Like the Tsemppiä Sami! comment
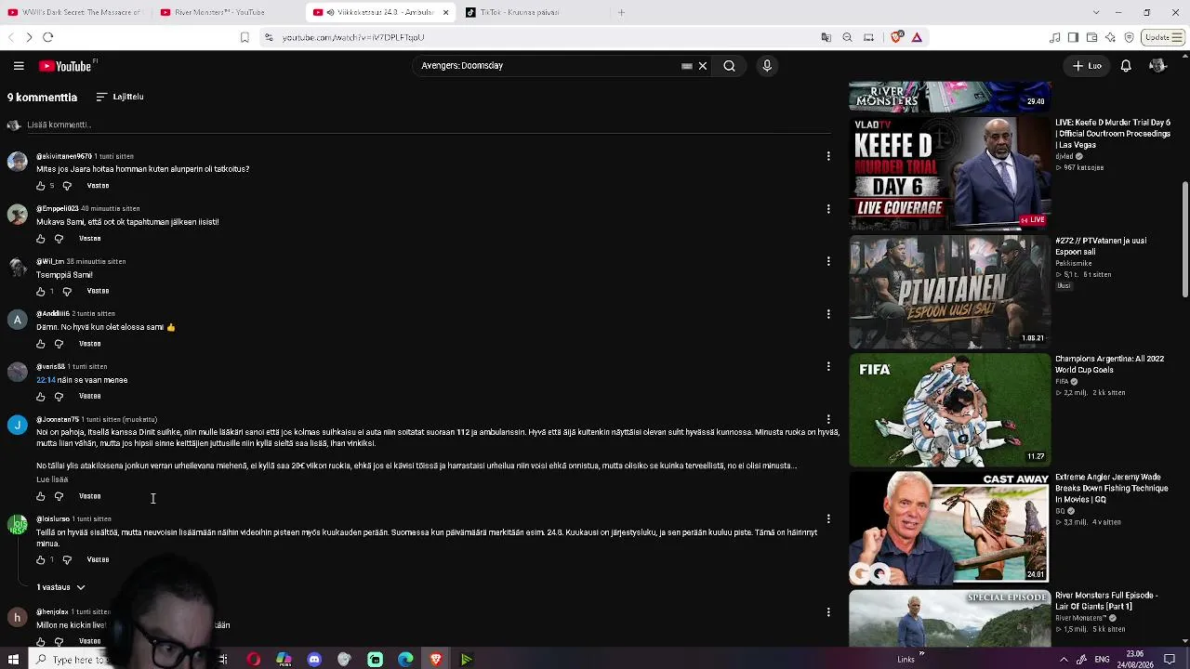This screenshot has width=1190, height=669. pyautogui.click(x=40, y=292)
